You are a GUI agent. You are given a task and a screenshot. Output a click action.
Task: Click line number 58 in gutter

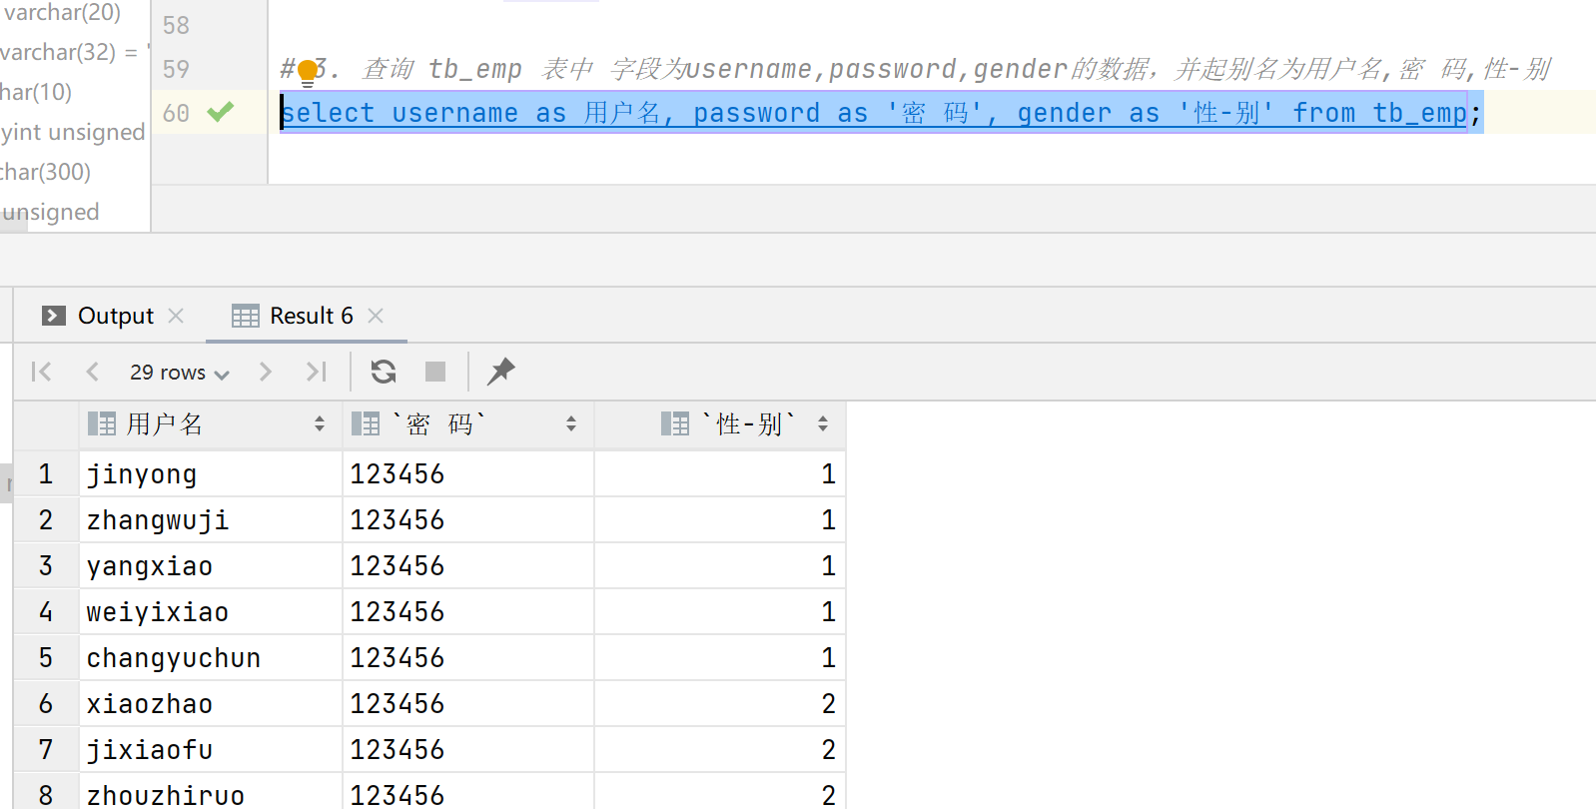pos(176,26)
